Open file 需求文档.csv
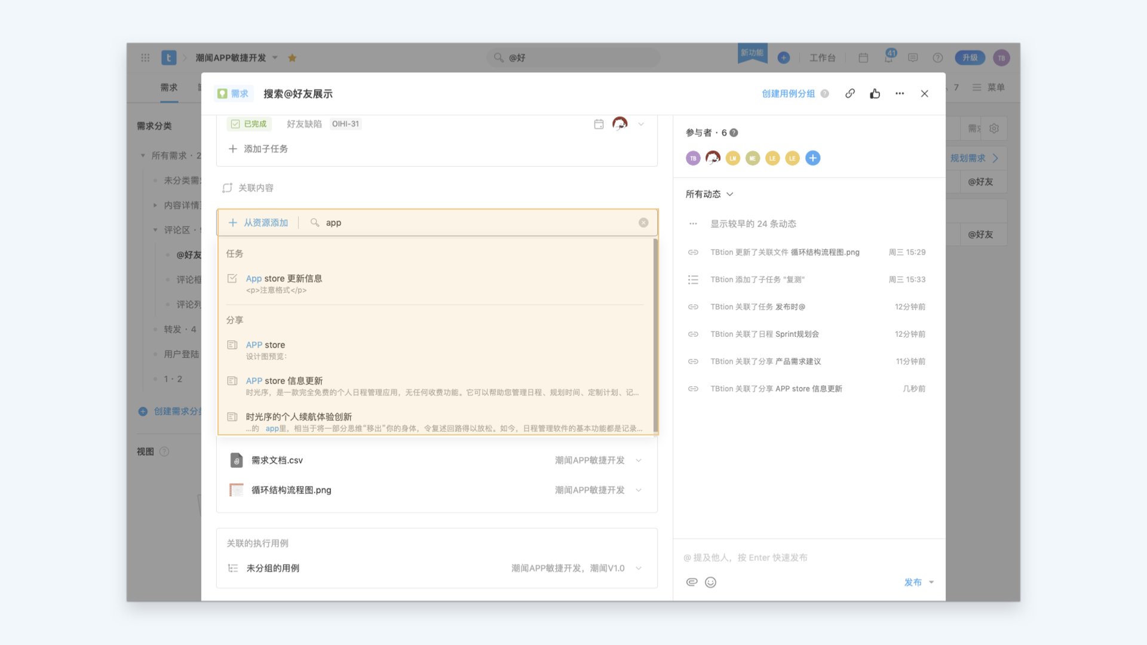 click(277, 460)
